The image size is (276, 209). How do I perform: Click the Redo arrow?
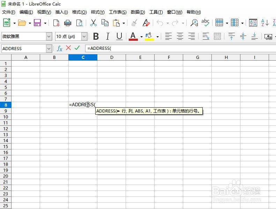point(175,23)
